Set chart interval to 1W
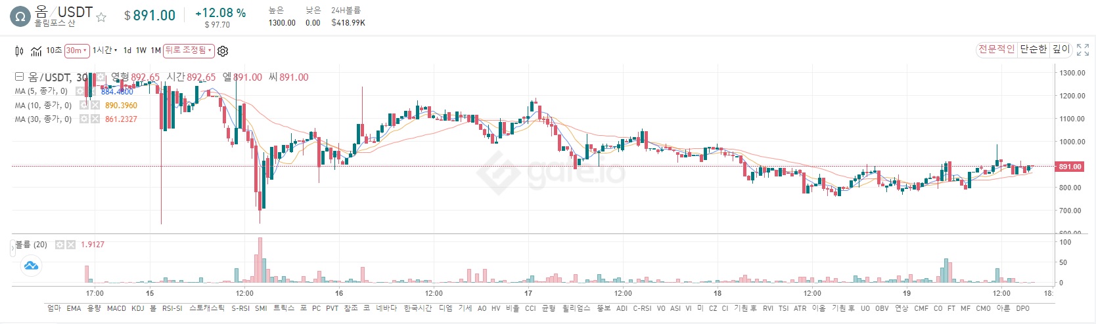1096x324 pixels. pos(141,51)
